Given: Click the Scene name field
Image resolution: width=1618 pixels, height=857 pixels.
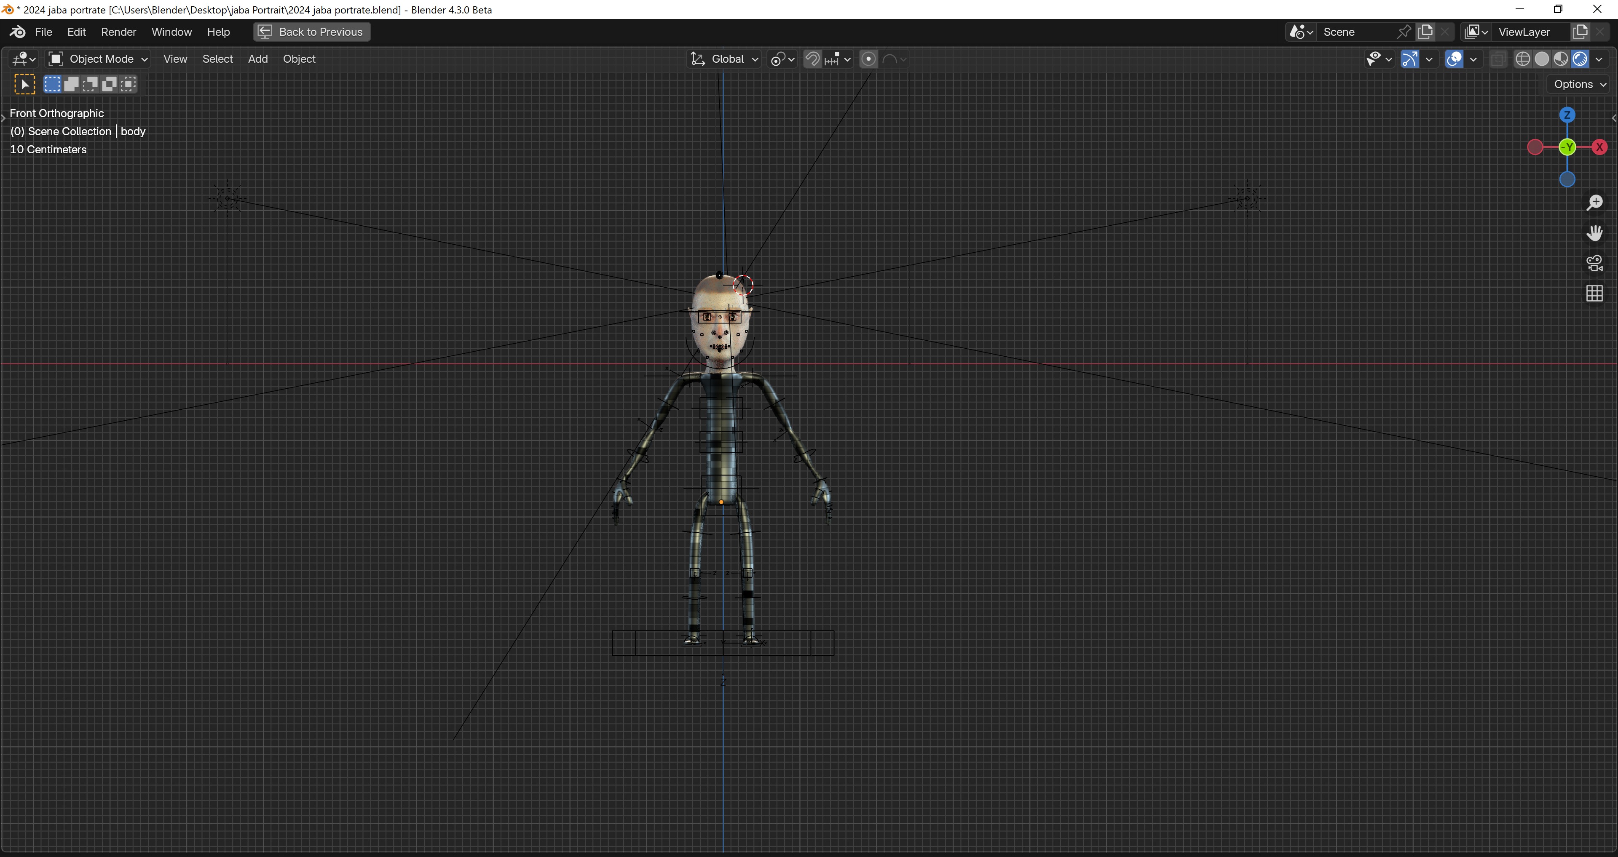Looking at the screenshot, I should (x=1357, y=32).
